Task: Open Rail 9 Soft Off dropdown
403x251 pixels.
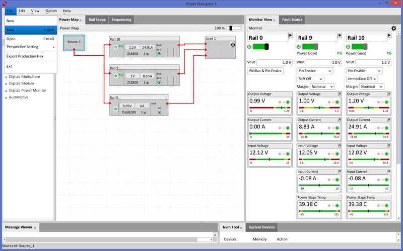Action: [x=310, y=79]
